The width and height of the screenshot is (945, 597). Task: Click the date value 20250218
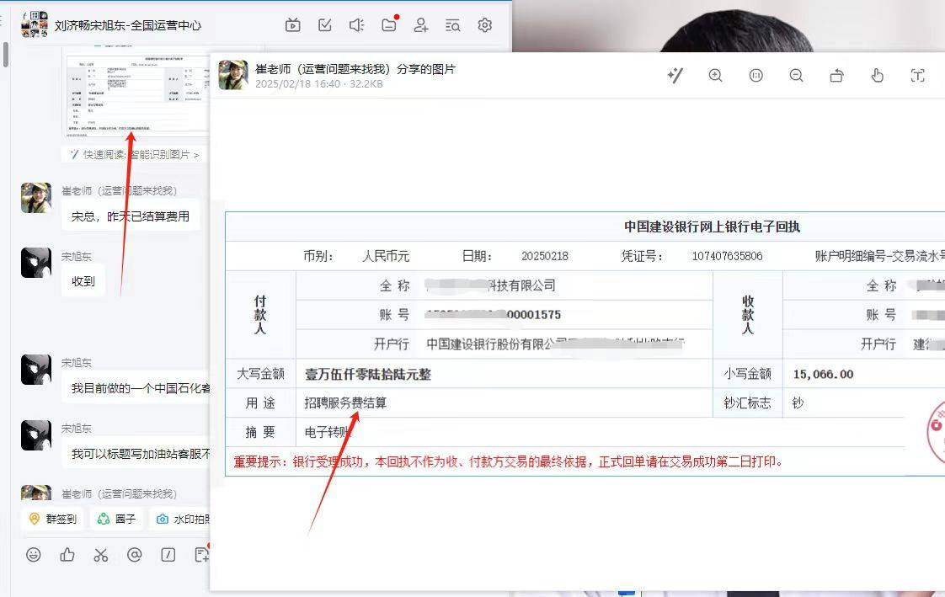click(545, 256)
